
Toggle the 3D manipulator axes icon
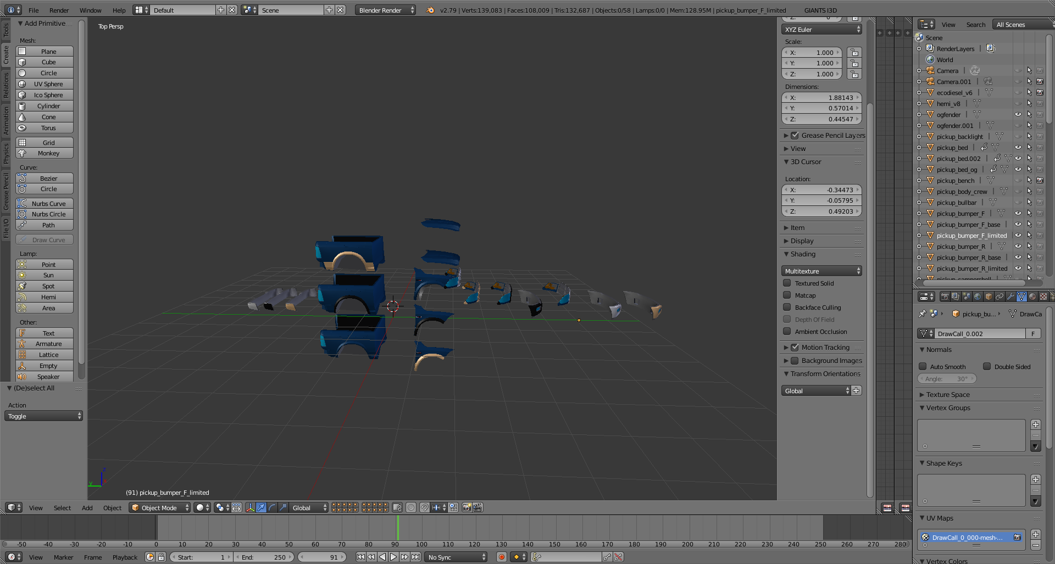pos(250,507)
